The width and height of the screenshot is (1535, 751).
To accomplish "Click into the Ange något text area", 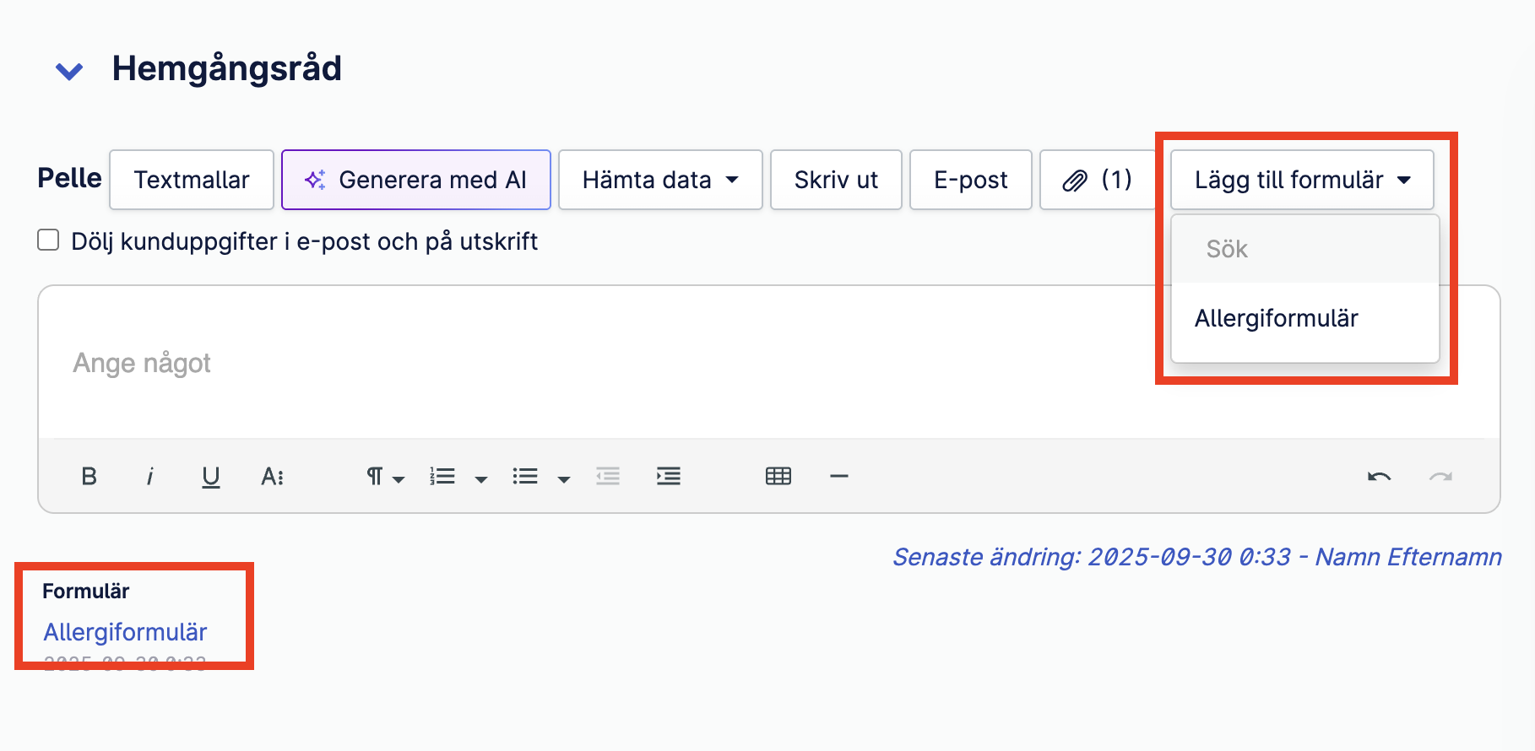I will click(x=768, y=363).
